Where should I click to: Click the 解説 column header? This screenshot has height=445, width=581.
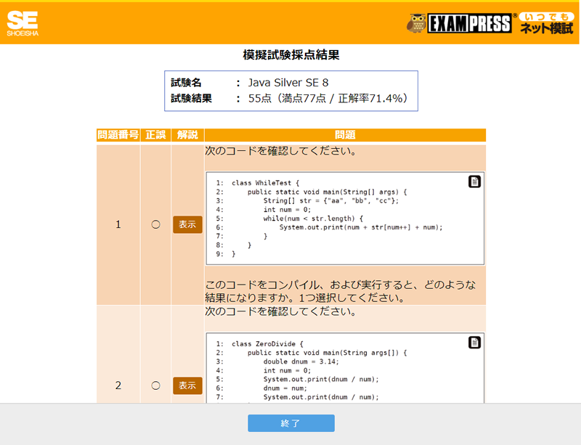click(x=187, y=135)
